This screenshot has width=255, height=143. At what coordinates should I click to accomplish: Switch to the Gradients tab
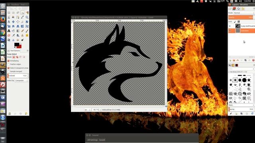tap(237, 65)
